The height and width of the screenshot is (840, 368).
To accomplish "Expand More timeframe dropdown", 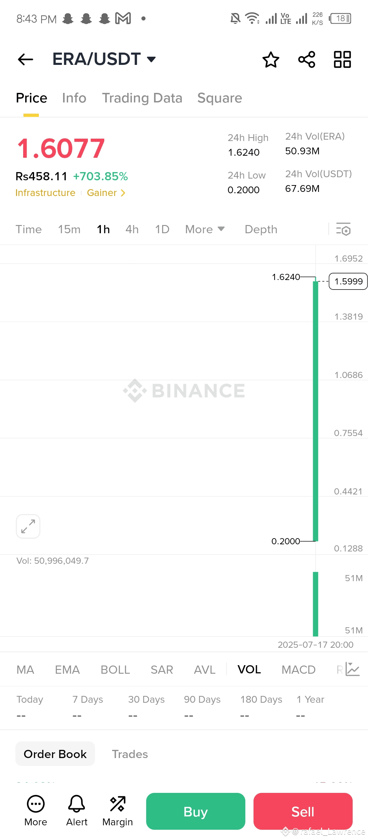I will [205, 229].
